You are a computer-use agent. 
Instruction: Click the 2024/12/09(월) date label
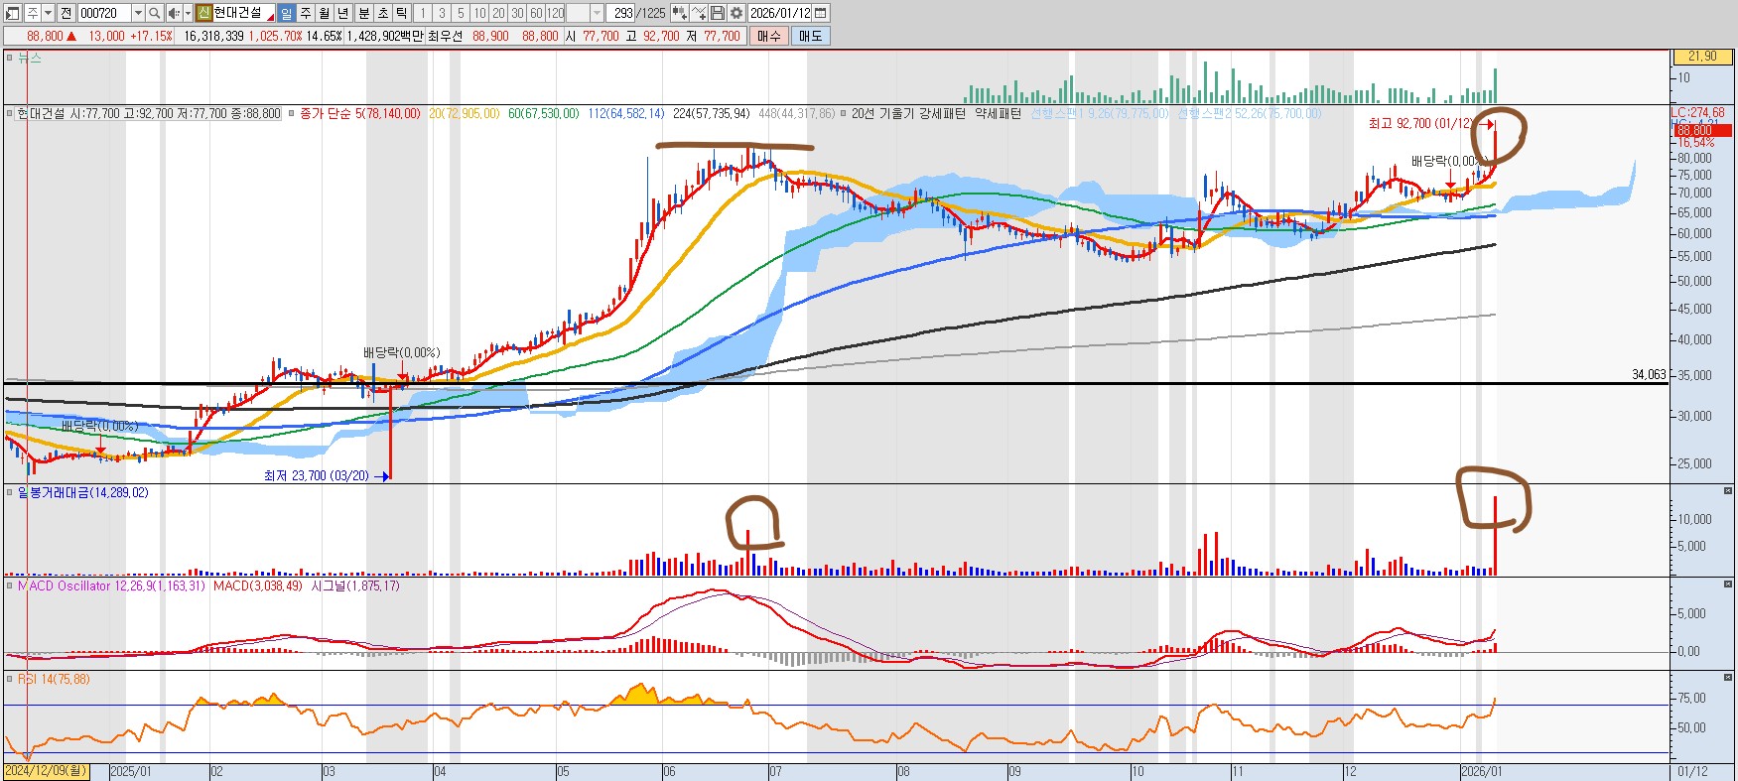pos(47,771)
